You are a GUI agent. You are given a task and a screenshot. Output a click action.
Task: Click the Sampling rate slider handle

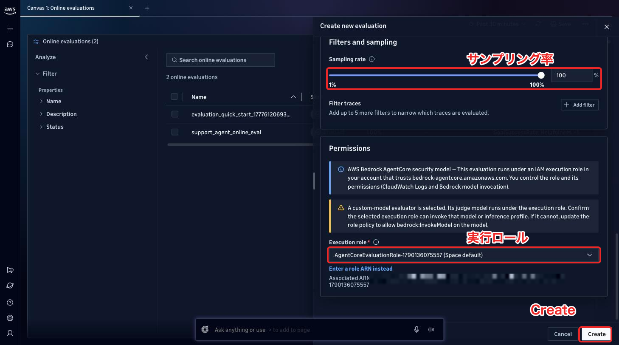[541, 75]
